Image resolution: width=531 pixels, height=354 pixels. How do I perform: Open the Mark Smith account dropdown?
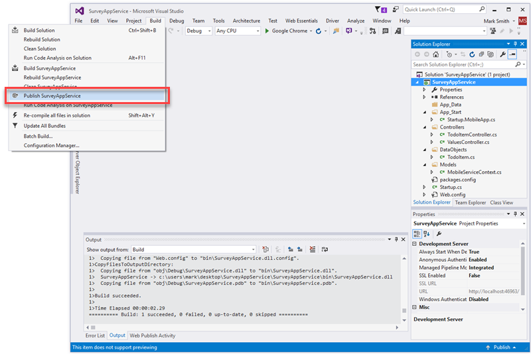click(514, 21)
